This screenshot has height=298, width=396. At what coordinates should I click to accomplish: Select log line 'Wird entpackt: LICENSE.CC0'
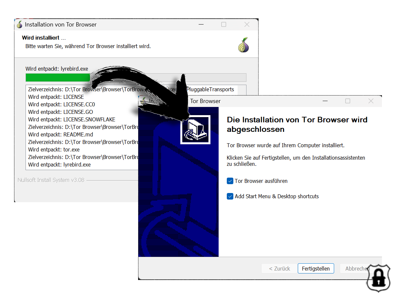62,104
